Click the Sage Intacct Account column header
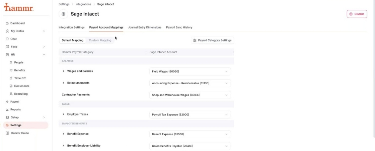The image size is (375, 151). tap(163, 52)
